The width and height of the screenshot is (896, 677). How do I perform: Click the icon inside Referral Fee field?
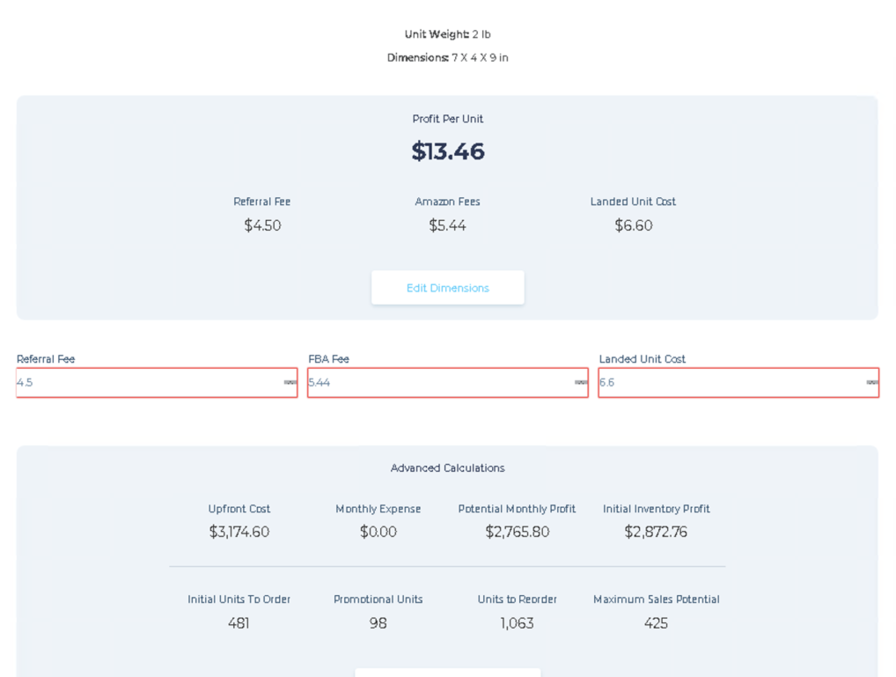coord(290,383)
